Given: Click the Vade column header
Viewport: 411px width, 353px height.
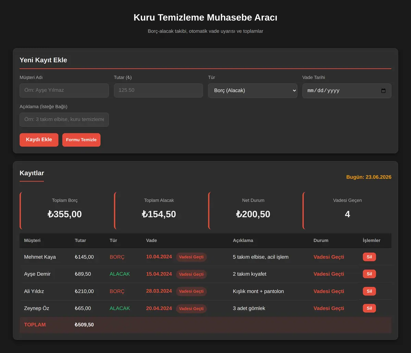Looking at the screenshot, I should (x=151, y=240).
